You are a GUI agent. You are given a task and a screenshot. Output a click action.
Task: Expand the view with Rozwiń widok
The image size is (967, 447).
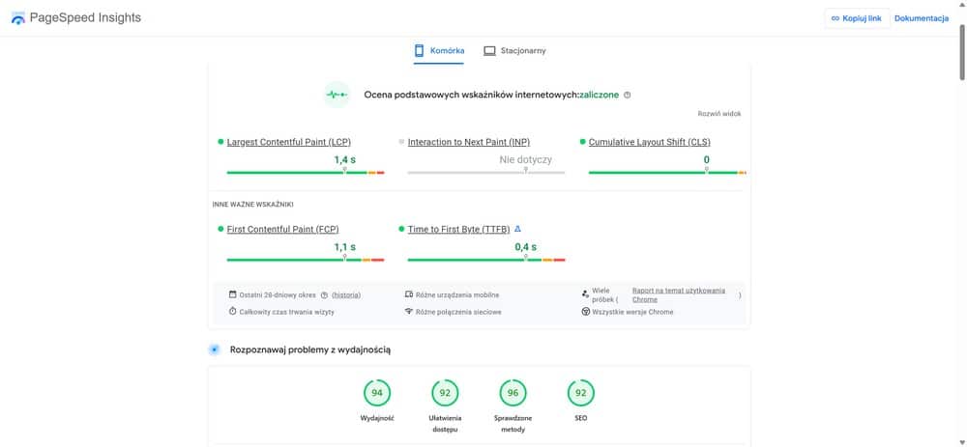(719, 114)
